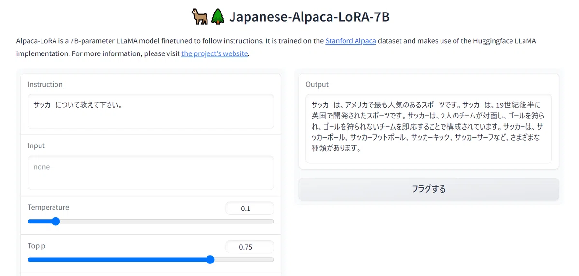
Task: Click the Temperature slider handle
Action: point(55,222)
